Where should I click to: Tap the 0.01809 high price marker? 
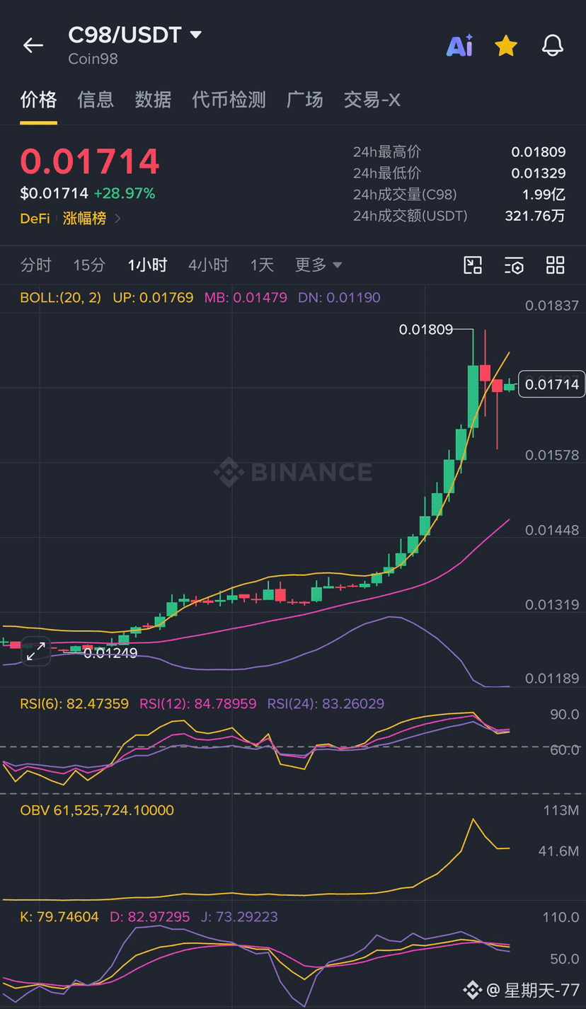click(425, 330)
